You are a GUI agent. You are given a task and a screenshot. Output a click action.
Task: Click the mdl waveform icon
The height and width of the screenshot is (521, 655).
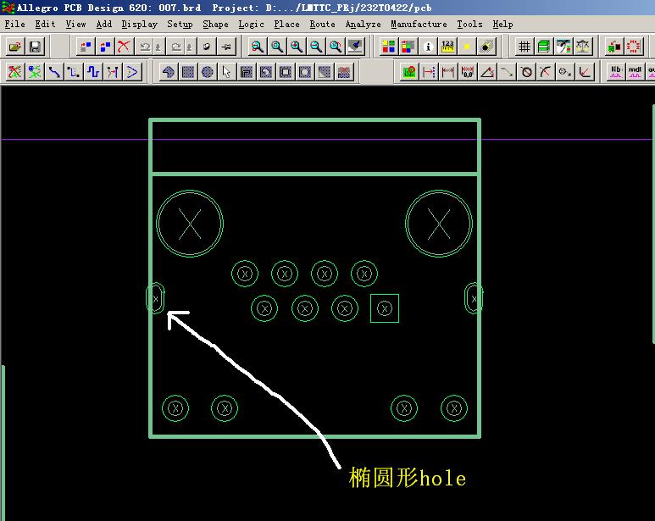click(x=635, y=72)
